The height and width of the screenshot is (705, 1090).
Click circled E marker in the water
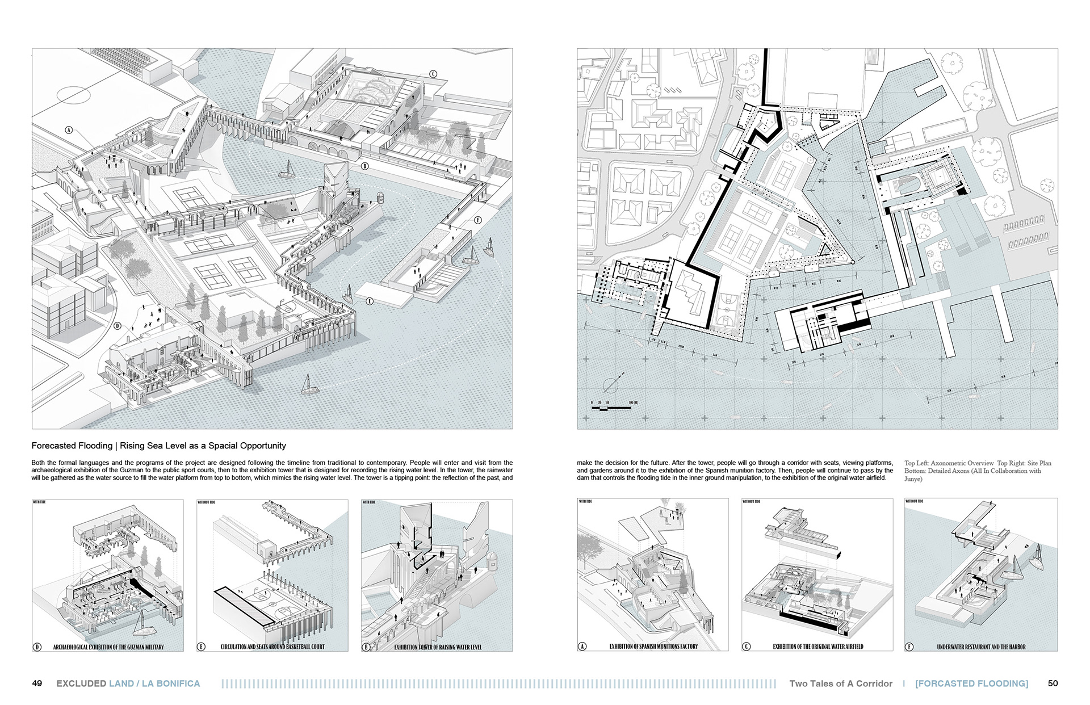370,301
